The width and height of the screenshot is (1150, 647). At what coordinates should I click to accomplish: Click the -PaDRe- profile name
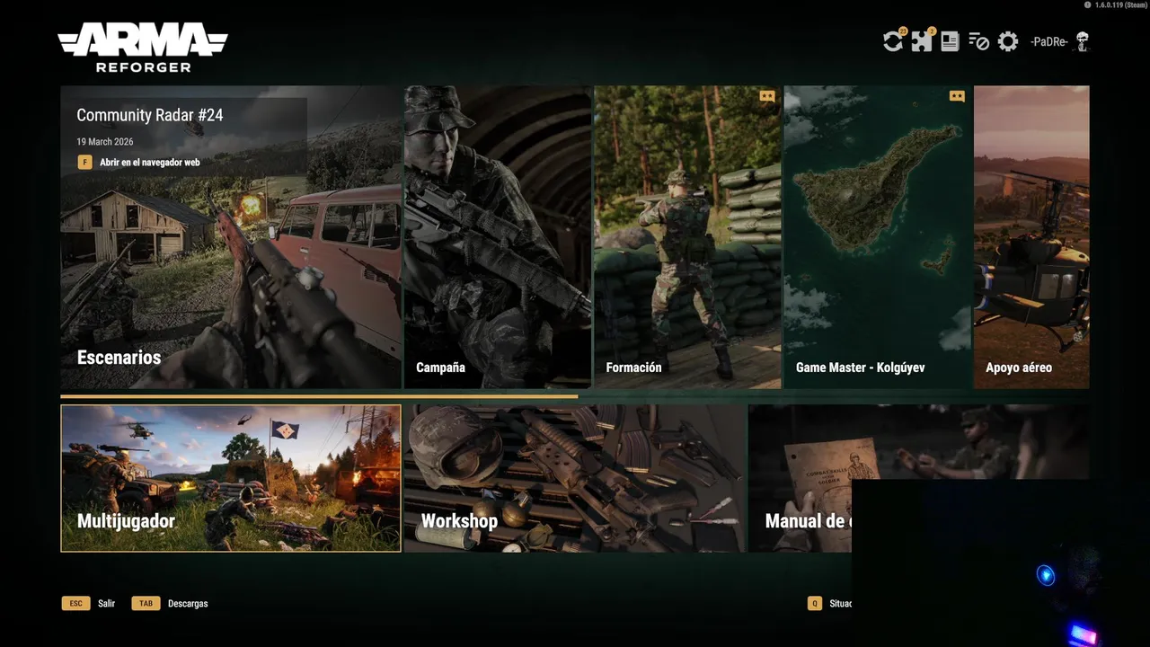(1049, 41)
